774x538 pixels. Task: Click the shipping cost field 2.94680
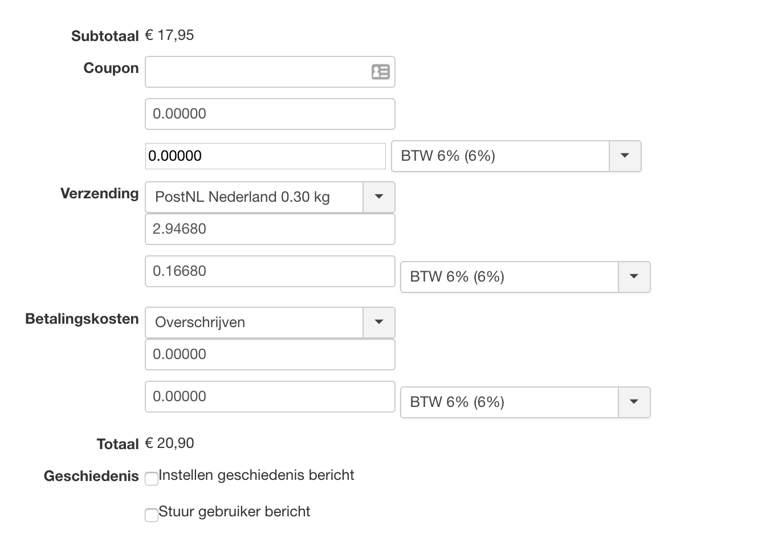270,229
